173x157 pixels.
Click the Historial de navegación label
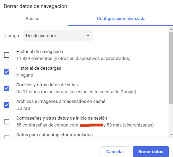coord(40,52)
